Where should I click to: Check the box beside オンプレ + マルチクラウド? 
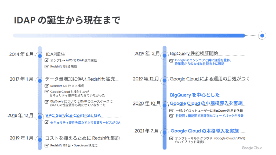pos(171,138)
